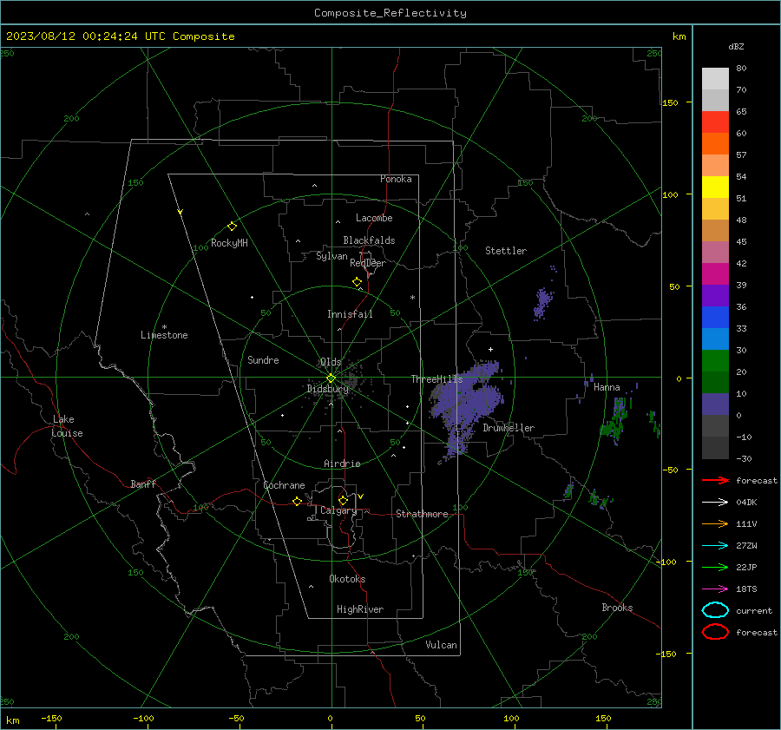
Task: Click the HighRiver label
Action: (360, 609)
